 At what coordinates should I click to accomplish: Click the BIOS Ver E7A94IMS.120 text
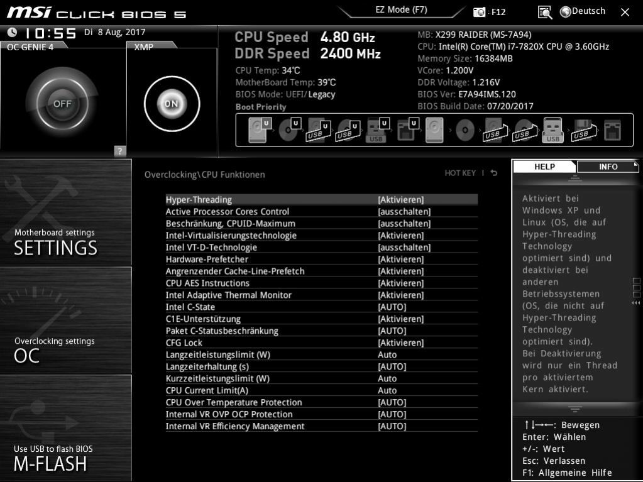point(466,94)
